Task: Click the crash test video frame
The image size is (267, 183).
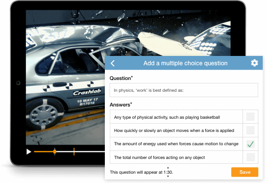Action: click(x=66, y=77)
